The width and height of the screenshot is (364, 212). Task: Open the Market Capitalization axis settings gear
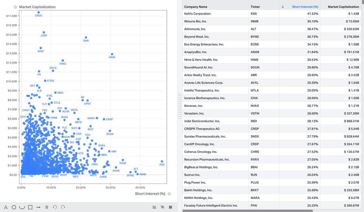click(x=15, y=7)
